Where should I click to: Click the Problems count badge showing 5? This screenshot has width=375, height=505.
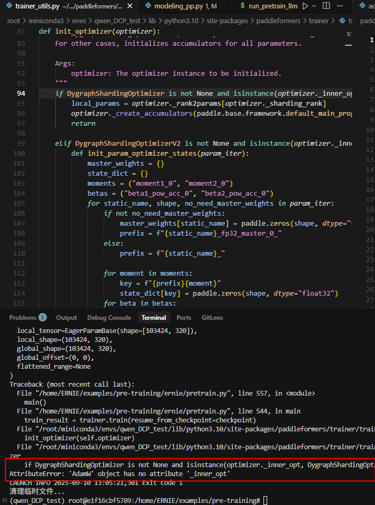(43, 318)
